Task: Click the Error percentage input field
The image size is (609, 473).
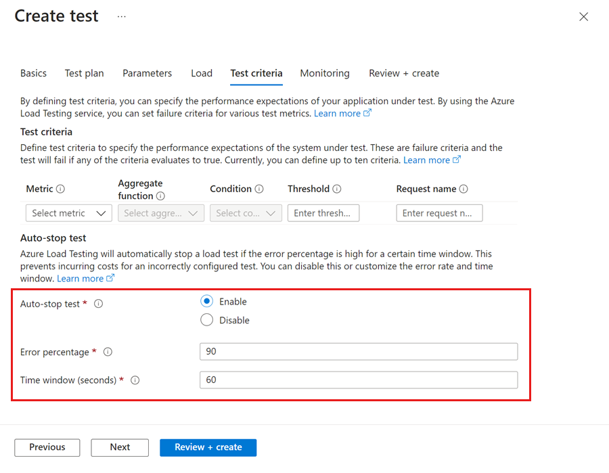Action: [358, 352]
